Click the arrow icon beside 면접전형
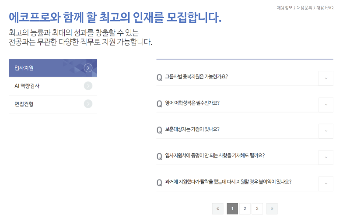The height and width of the screenshot is (222, 350). click(x=88, y=104)
